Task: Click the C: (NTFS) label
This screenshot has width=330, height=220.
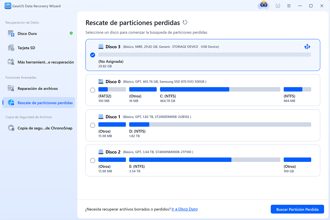Action: (x=168, y=96)
